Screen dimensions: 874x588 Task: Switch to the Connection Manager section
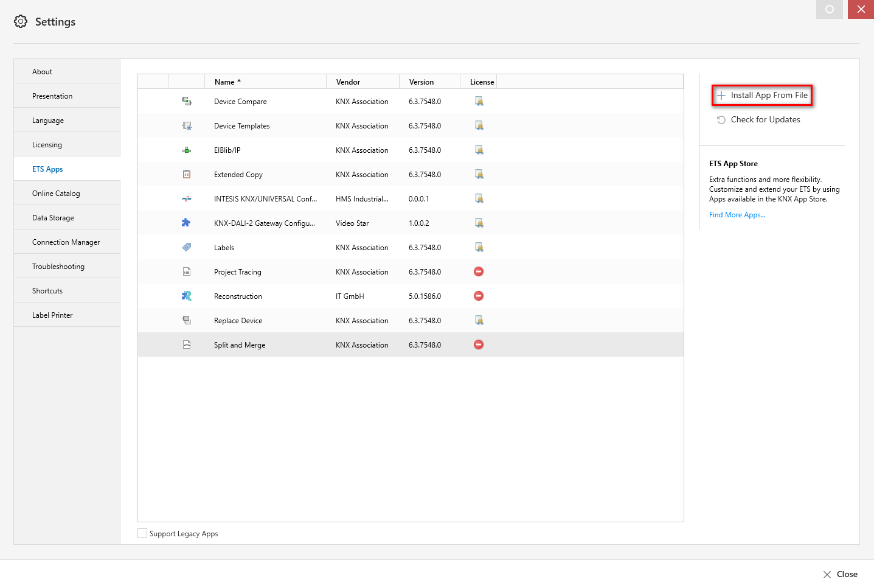pos(66,242)
